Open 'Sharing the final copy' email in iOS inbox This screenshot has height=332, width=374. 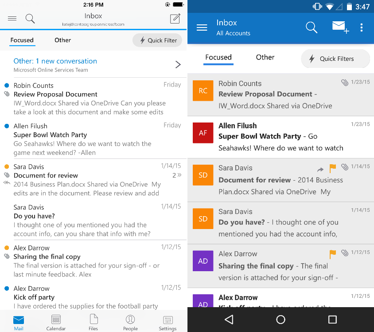93,261
